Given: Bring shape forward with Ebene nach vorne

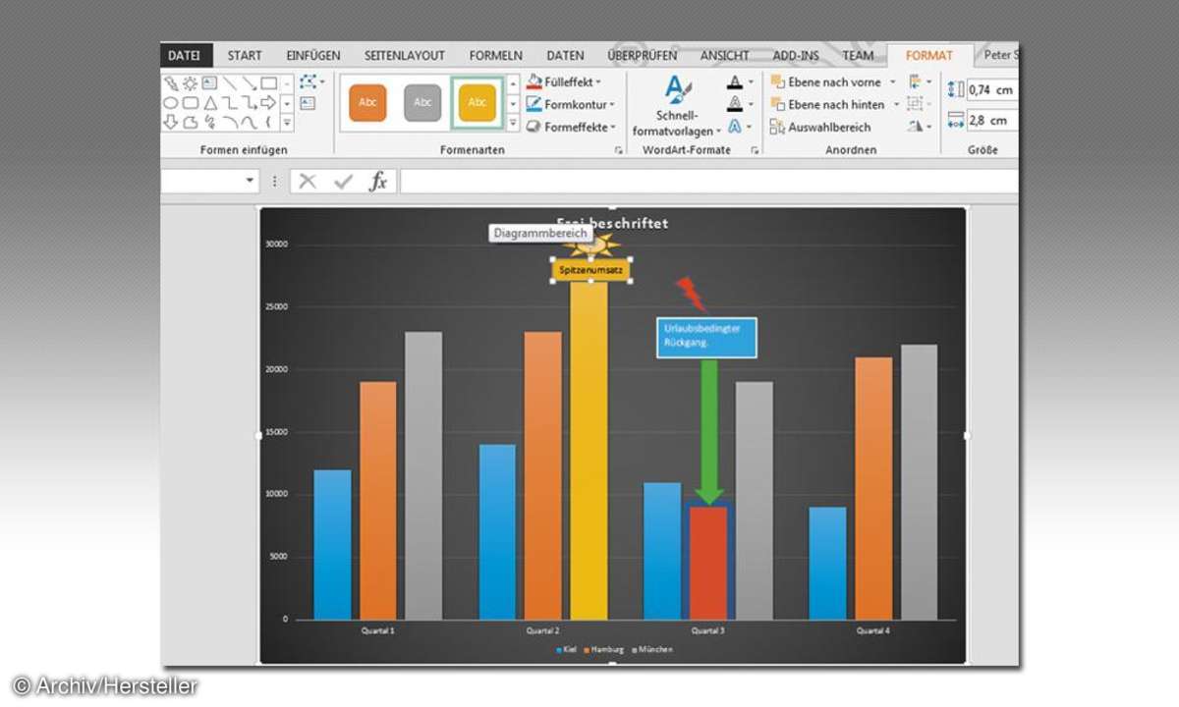Looking at the screenshot, I should click(826, 82).
